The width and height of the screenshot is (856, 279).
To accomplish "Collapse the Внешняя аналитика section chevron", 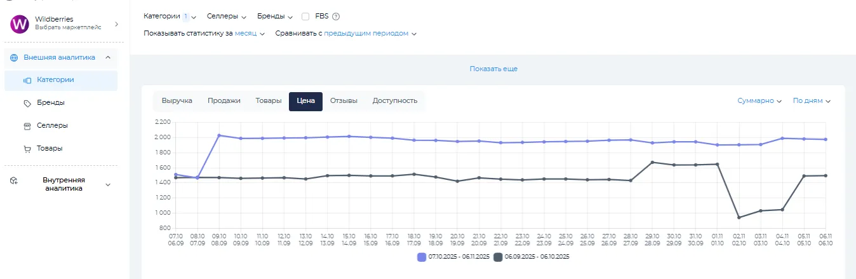I will (x=107, y=57).
